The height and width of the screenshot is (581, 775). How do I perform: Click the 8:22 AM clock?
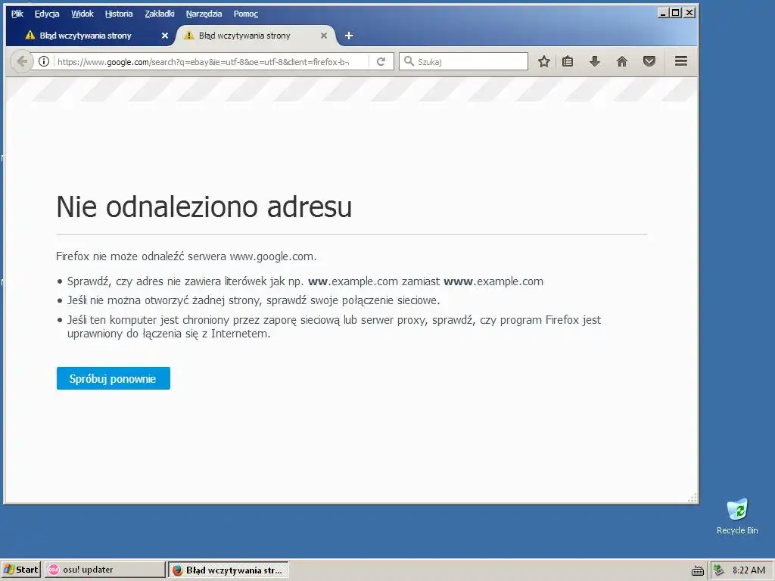[749, 570]
